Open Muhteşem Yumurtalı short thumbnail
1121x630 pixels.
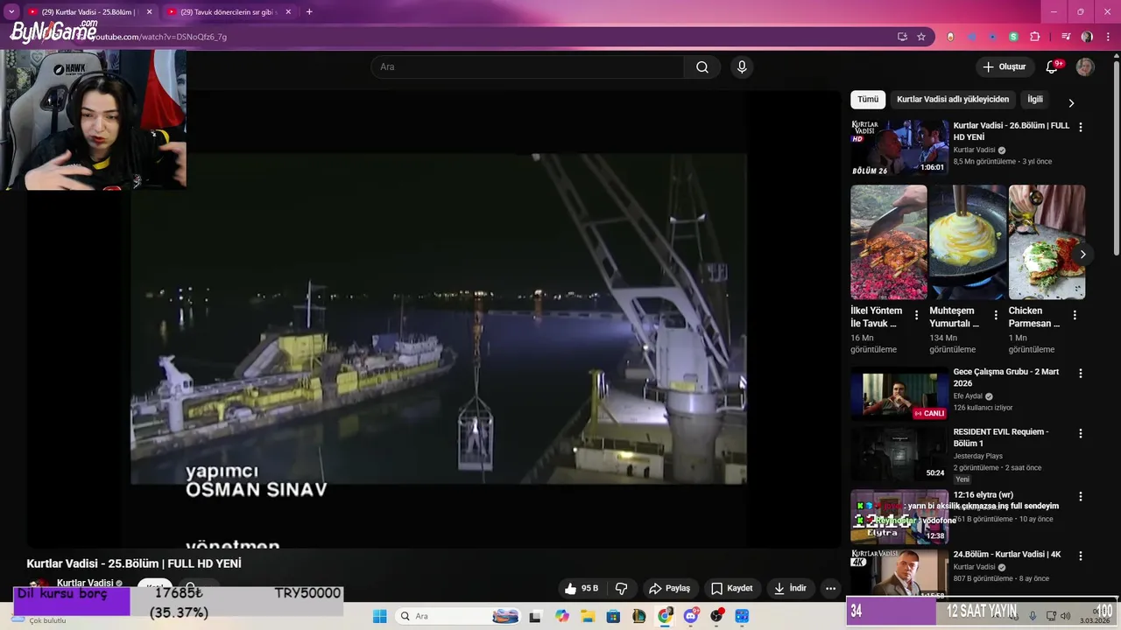(968, 242)
